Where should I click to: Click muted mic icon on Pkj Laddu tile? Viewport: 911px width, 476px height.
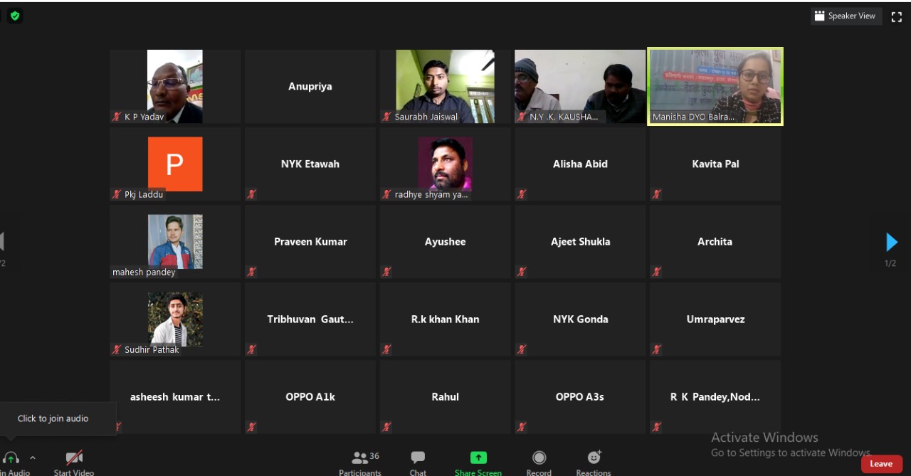coord(117,194)
